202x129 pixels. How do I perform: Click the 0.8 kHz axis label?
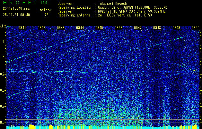coord(3,90)
